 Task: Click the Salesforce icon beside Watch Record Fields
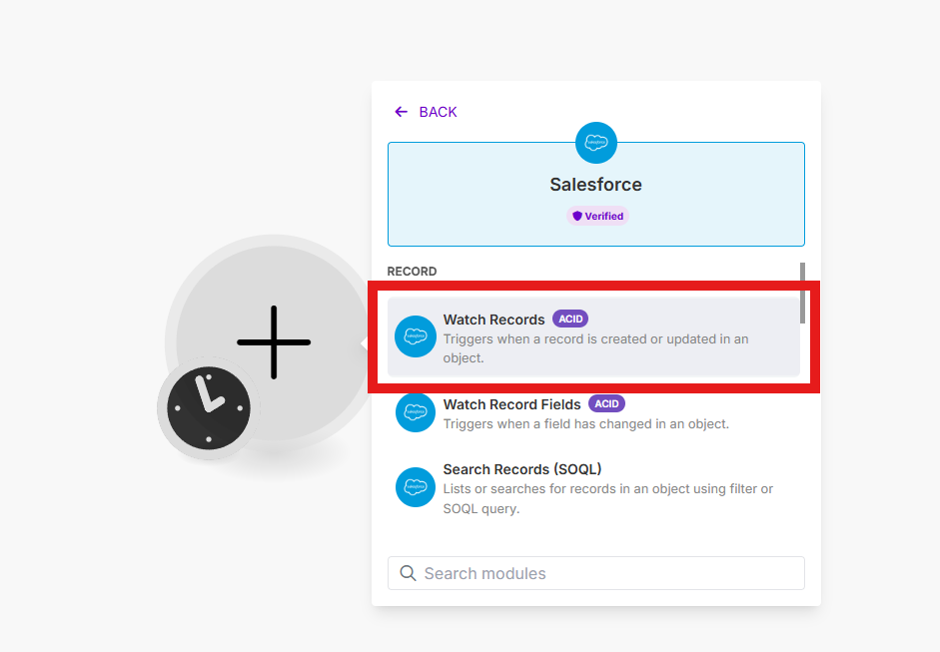pos(416,413)
